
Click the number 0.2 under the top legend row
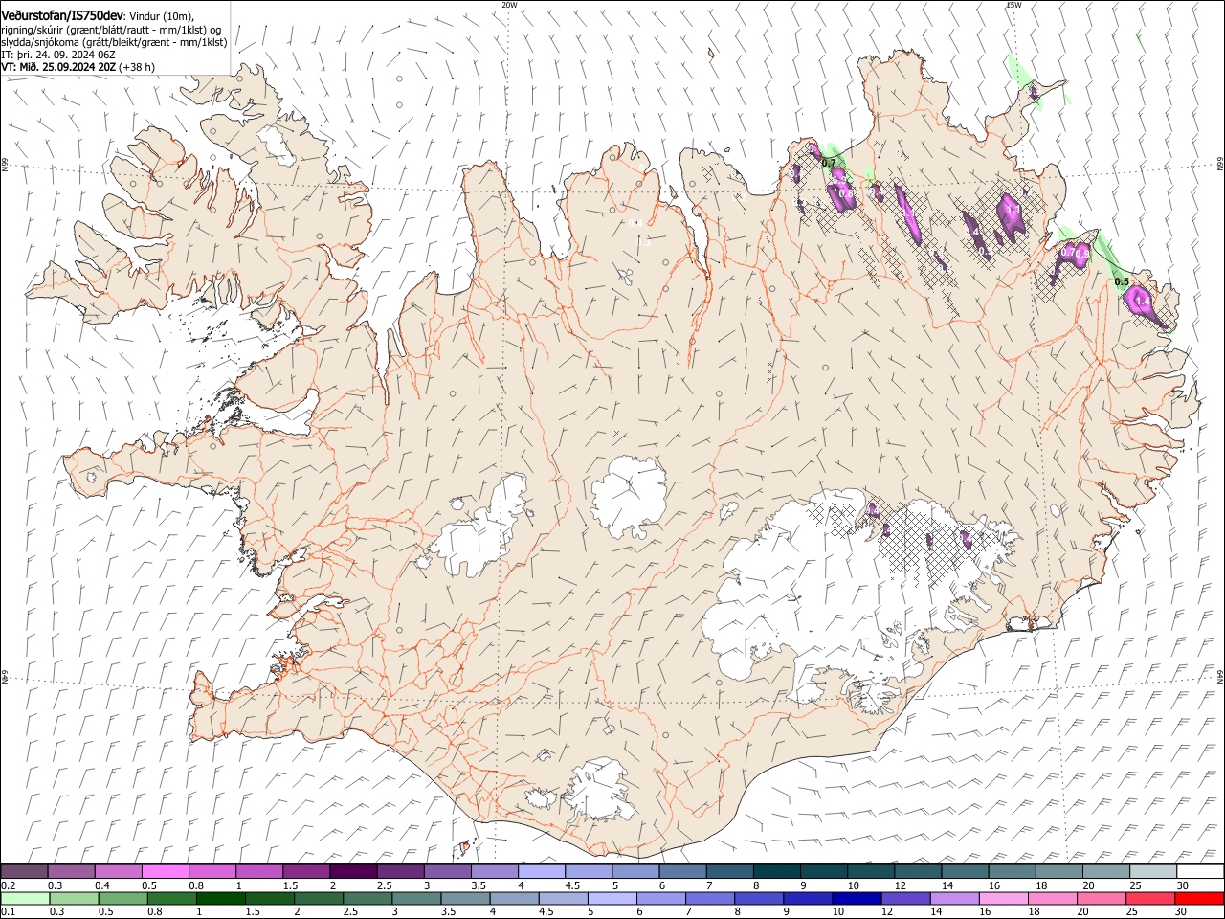[x=8, y=885]
